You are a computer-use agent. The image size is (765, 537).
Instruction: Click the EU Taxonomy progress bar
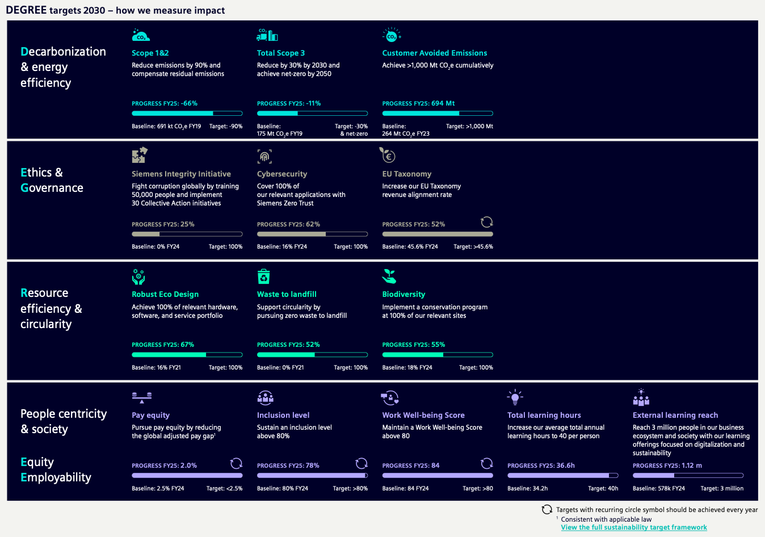[x=438, y=234]
